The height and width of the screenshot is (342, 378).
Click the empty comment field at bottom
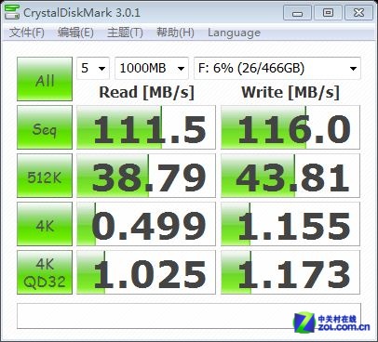point(189,316)
